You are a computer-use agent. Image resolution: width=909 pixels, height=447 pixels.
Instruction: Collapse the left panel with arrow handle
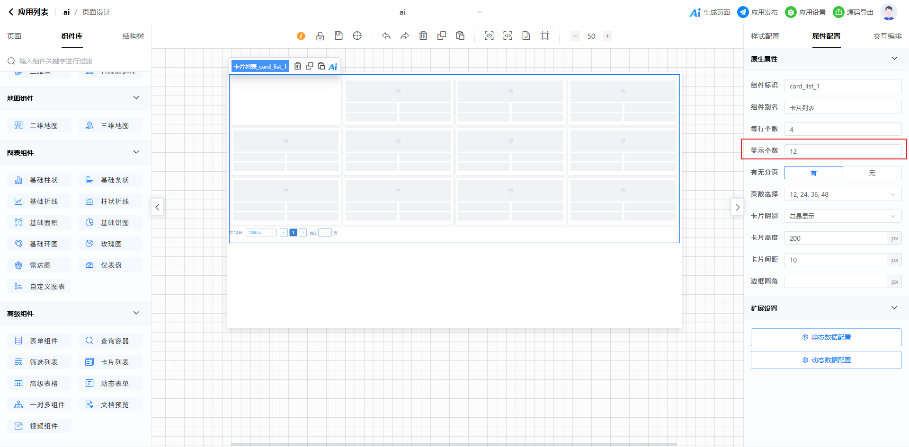click(157, 207)
